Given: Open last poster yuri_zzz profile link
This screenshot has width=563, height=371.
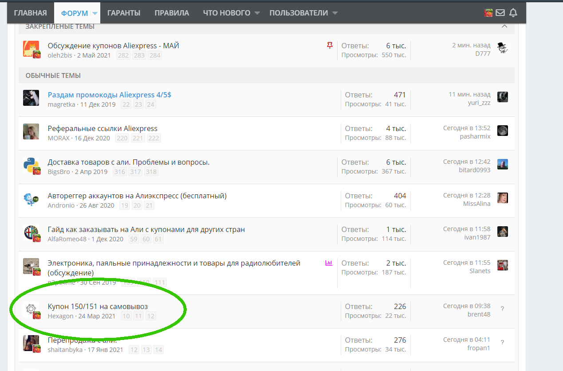Looking at the screenshot, I should [x=478, y=103].
